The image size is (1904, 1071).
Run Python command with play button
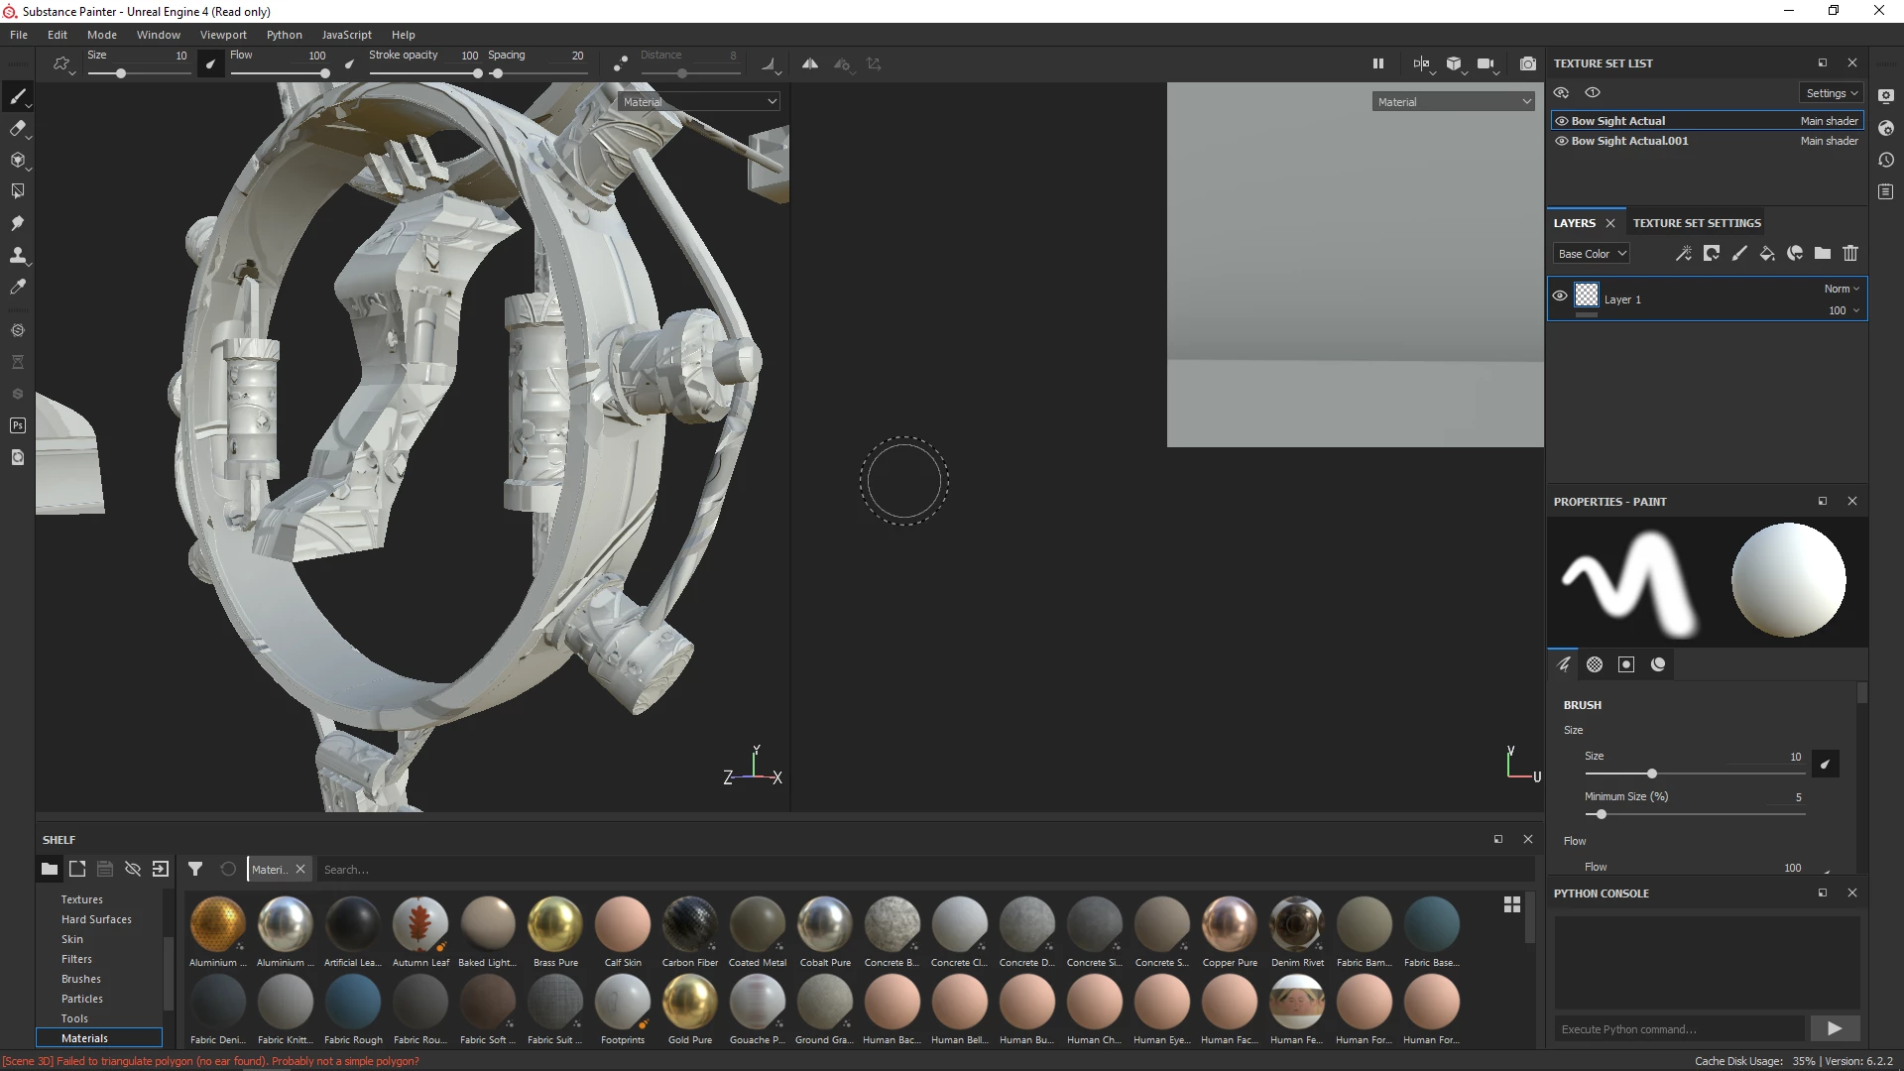1834,1028
